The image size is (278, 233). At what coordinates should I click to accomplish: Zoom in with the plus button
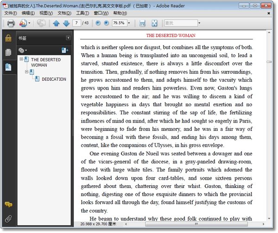tap(106, 23)
